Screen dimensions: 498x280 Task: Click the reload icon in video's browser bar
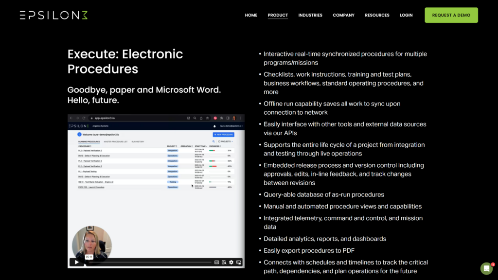point(84,118)
